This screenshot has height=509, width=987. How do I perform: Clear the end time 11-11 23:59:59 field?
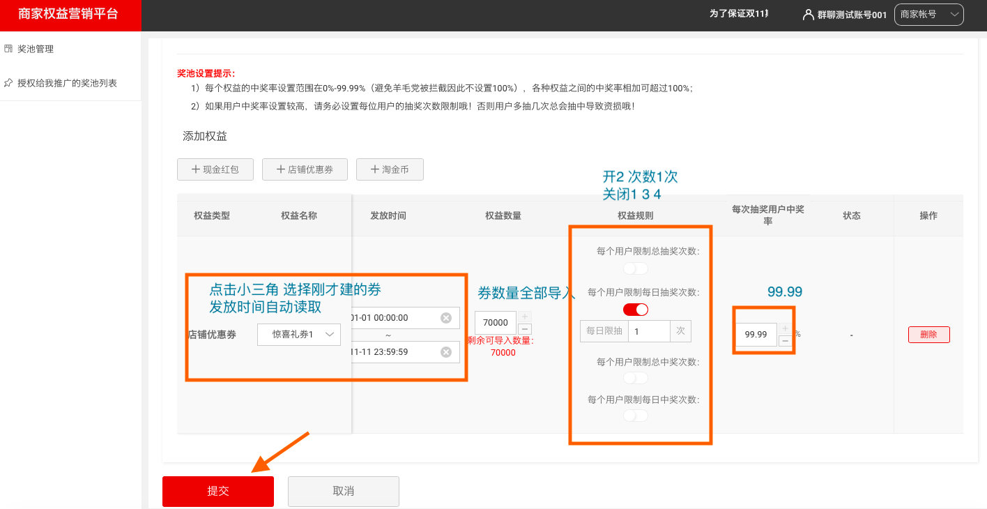[x=446, y=352]
